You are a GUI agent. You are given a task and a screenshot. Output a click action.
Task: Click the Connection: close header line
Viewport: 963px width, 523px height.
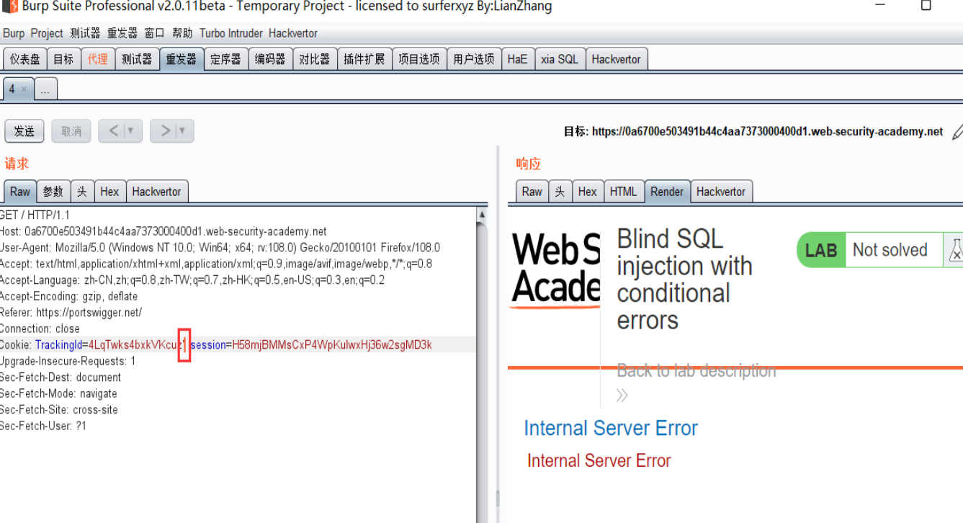click(40, 329)
